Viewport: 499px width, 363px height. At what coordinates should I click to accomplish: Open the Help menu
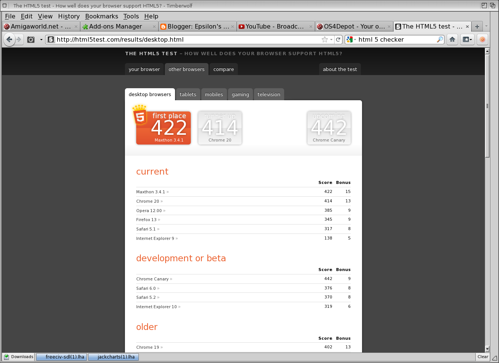pos(151,16)
